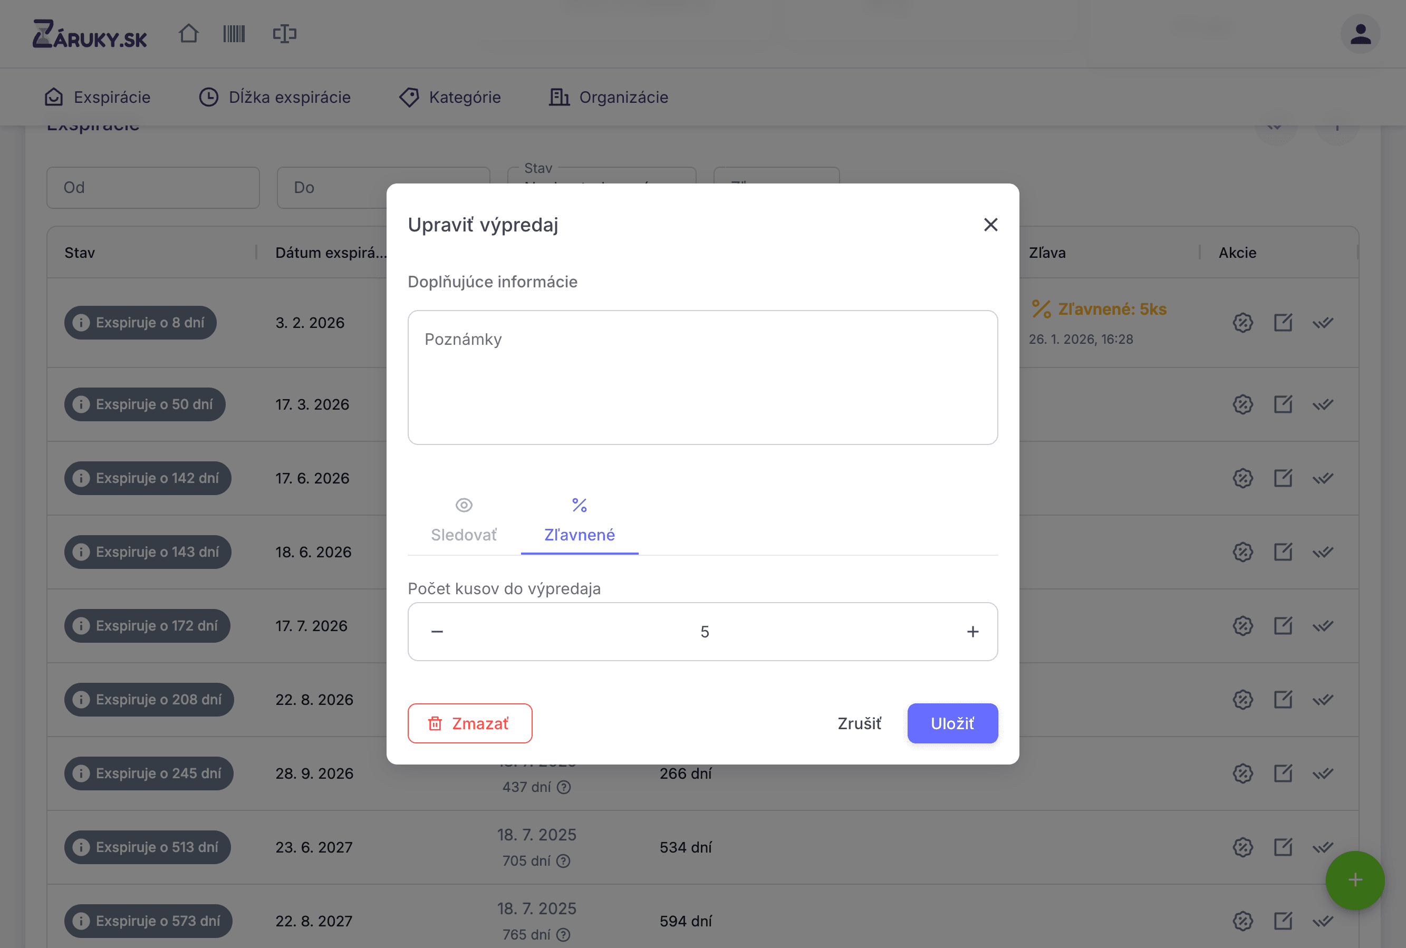Screen dimensions: 1406x948
Task: Open the barcode scanner icon
Action: click(234, 33)
